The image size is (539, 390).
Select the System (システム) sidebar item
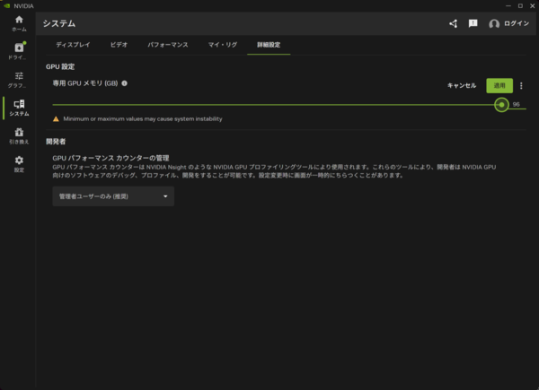[x=19, y=108]
